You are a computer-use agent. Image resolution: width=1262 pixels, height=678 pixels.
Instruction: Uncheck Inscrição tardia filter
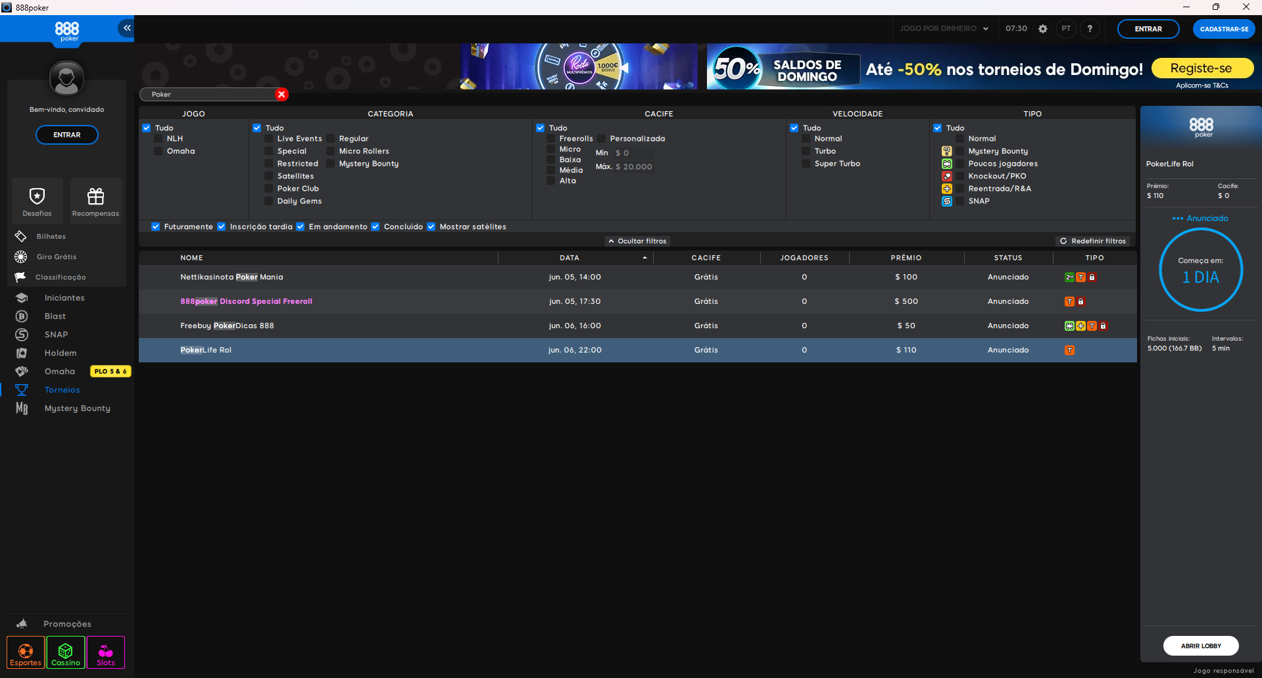point(222,227)
